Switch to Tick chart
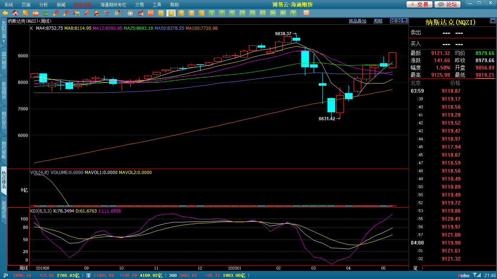The height and width of the screenshot is (279, 497). (x=151, y=13)
